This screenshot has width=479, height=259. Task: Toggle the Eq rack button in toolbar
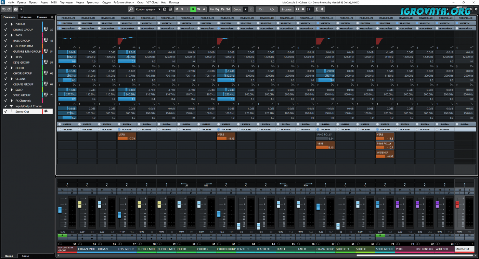coord(217,9)
